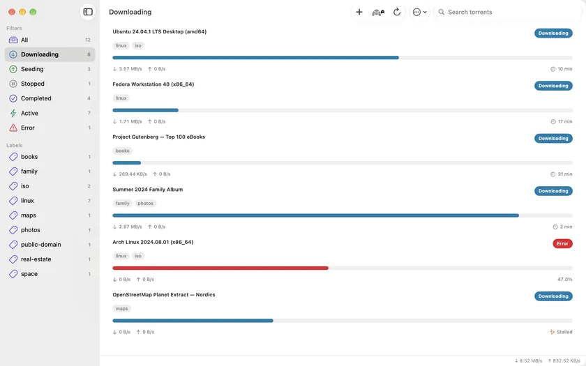The width and height of the screenshot is (586, 366).
Task: Filter by the books label
Action: coord(50,157)
